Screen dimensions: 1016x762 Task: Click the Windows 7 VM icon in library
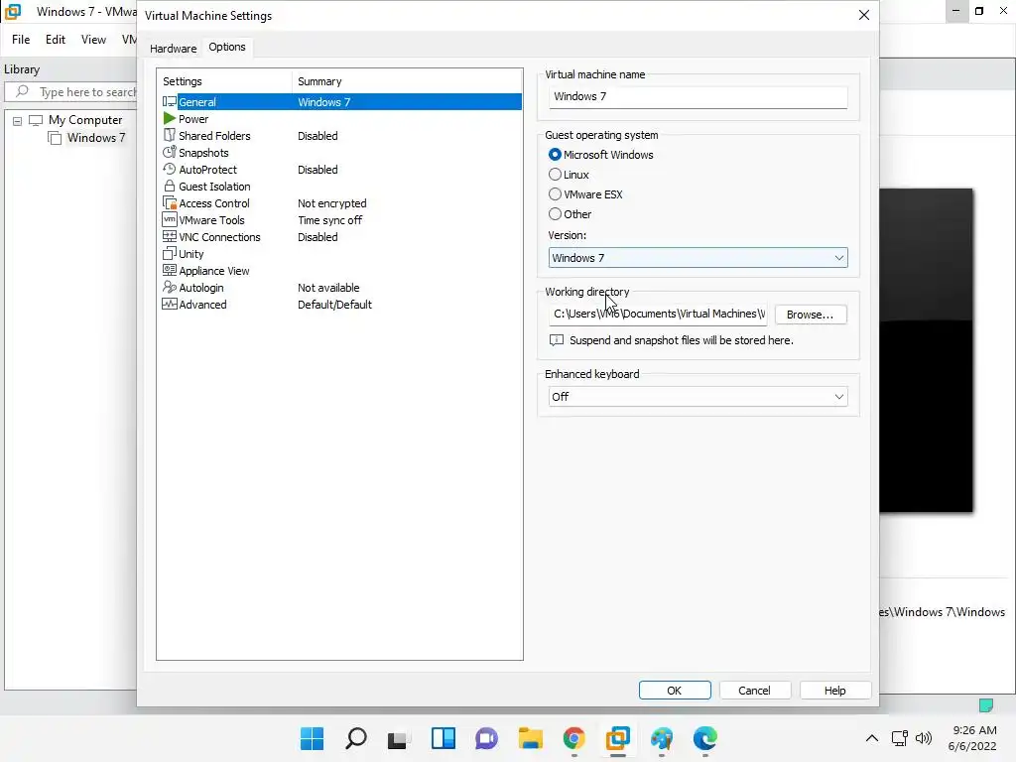pos(56,138)
